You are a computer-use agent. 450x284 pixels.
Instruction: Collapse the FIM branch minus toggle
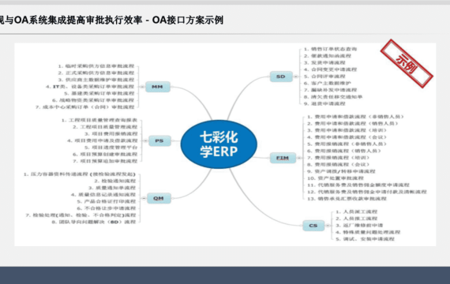299,158
